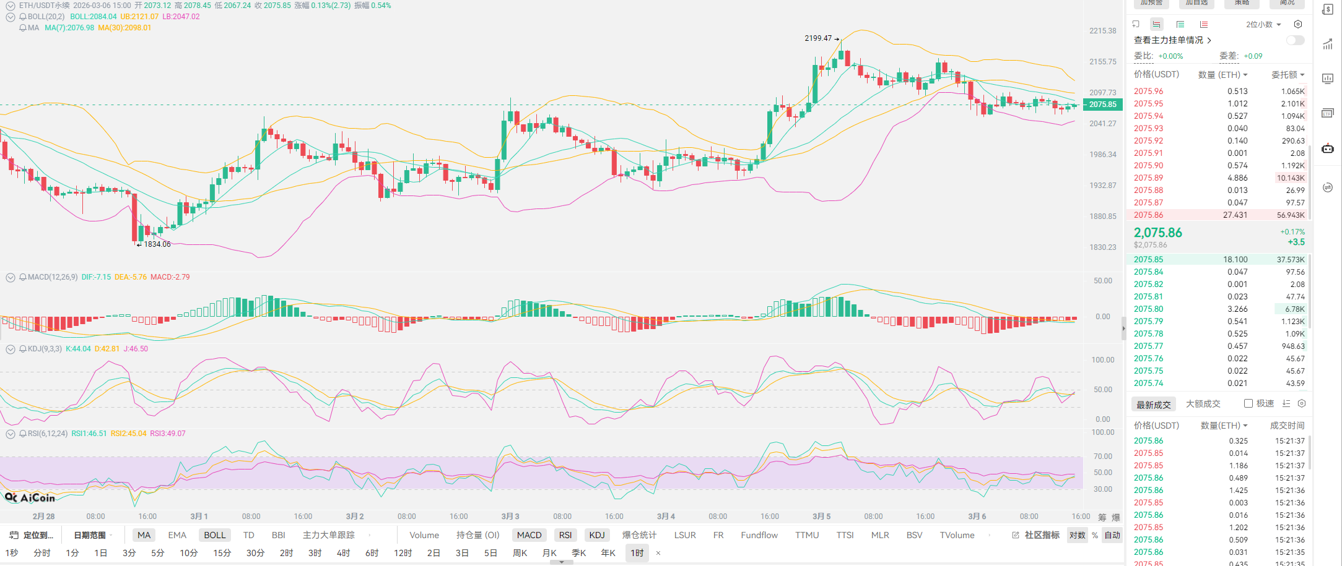
Task: Open order book settings hexagon icon
Action: (1298, 24)
